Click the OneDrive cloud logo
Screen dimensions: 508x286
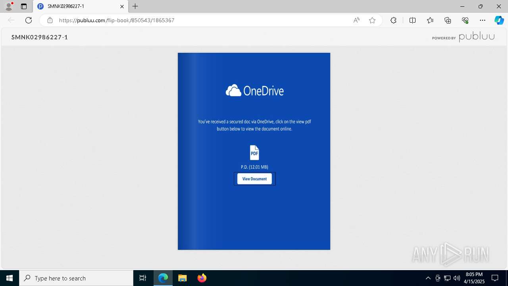(x=233, y=91)
